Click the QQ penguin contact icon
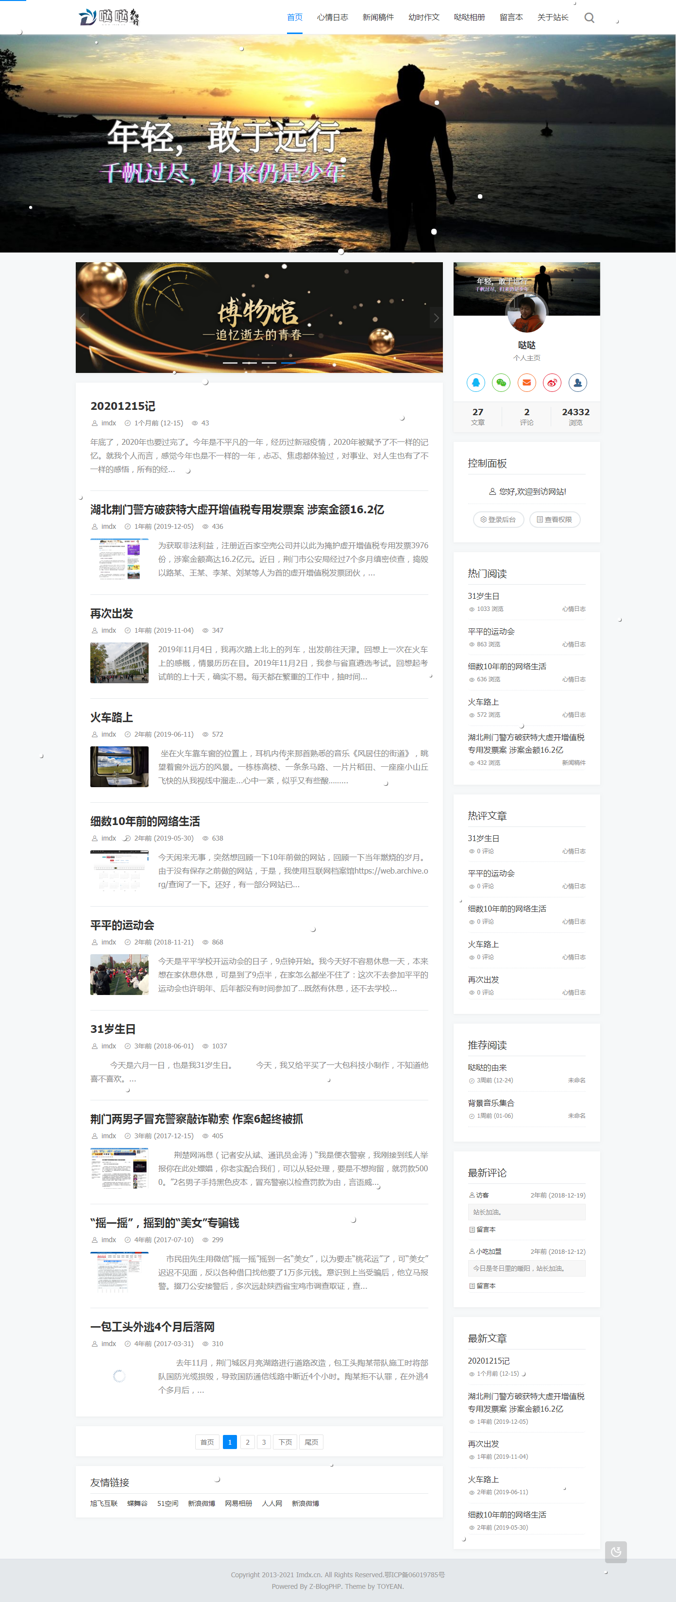Image resolution: width=676 pixels, height=1602 pixels. (x=476, y=383)
